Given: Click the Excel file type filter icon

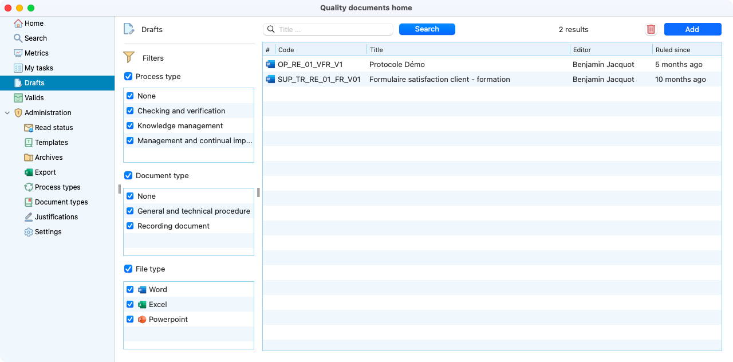Looking at the screenshot, I should (142, 305).
